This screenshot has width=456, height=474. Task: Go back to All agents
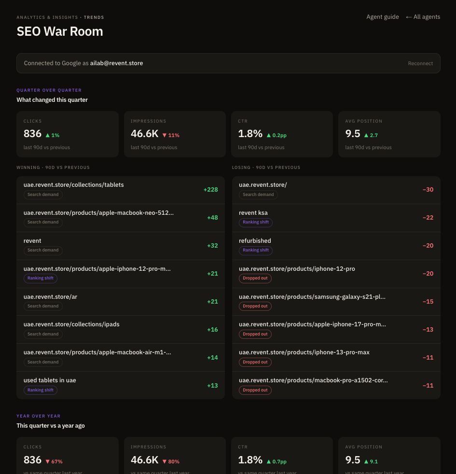(423, 17)
